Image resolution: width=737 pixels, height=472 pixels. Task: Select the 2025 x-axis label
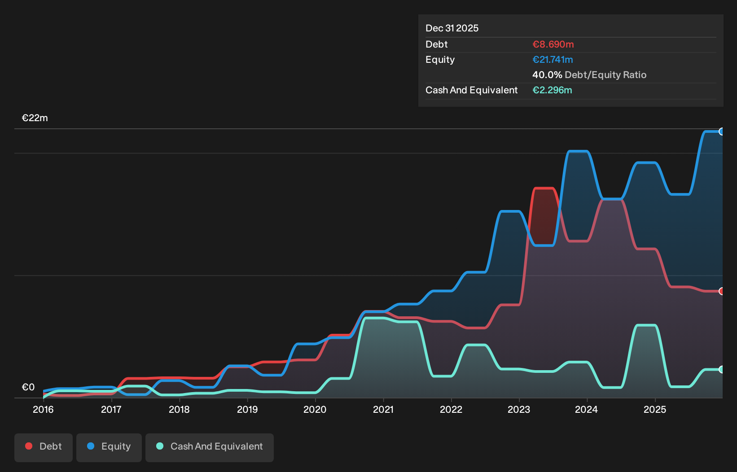pos(655,410)
